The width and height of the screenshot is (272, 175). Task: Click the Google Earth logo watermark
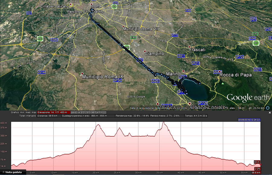coord(248,97)
